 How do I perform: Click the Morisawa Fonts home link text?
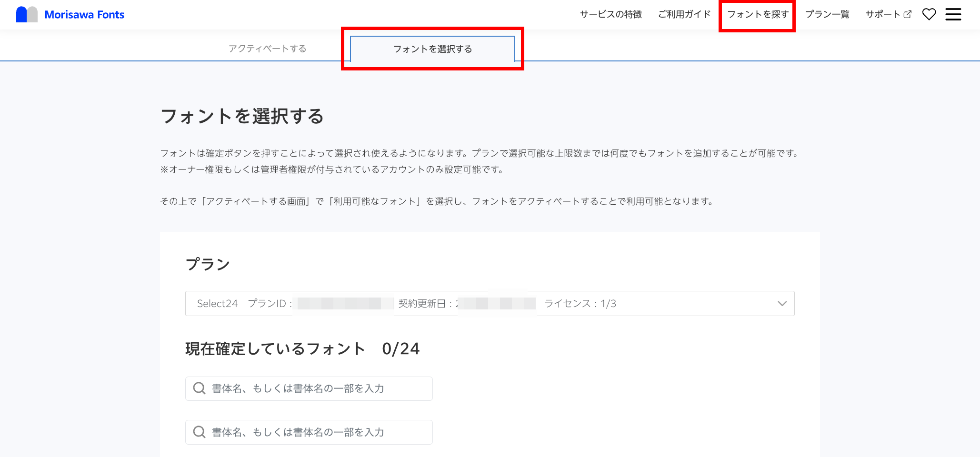pos(84,15)
